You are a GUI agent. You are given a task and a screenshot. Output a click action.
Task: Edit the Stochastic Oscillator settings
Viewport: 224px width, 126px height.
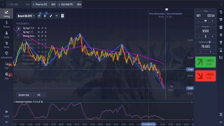point(39,102)
